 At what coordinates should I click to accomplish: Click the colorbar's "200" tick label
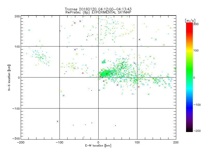click(x=196, y=24)
